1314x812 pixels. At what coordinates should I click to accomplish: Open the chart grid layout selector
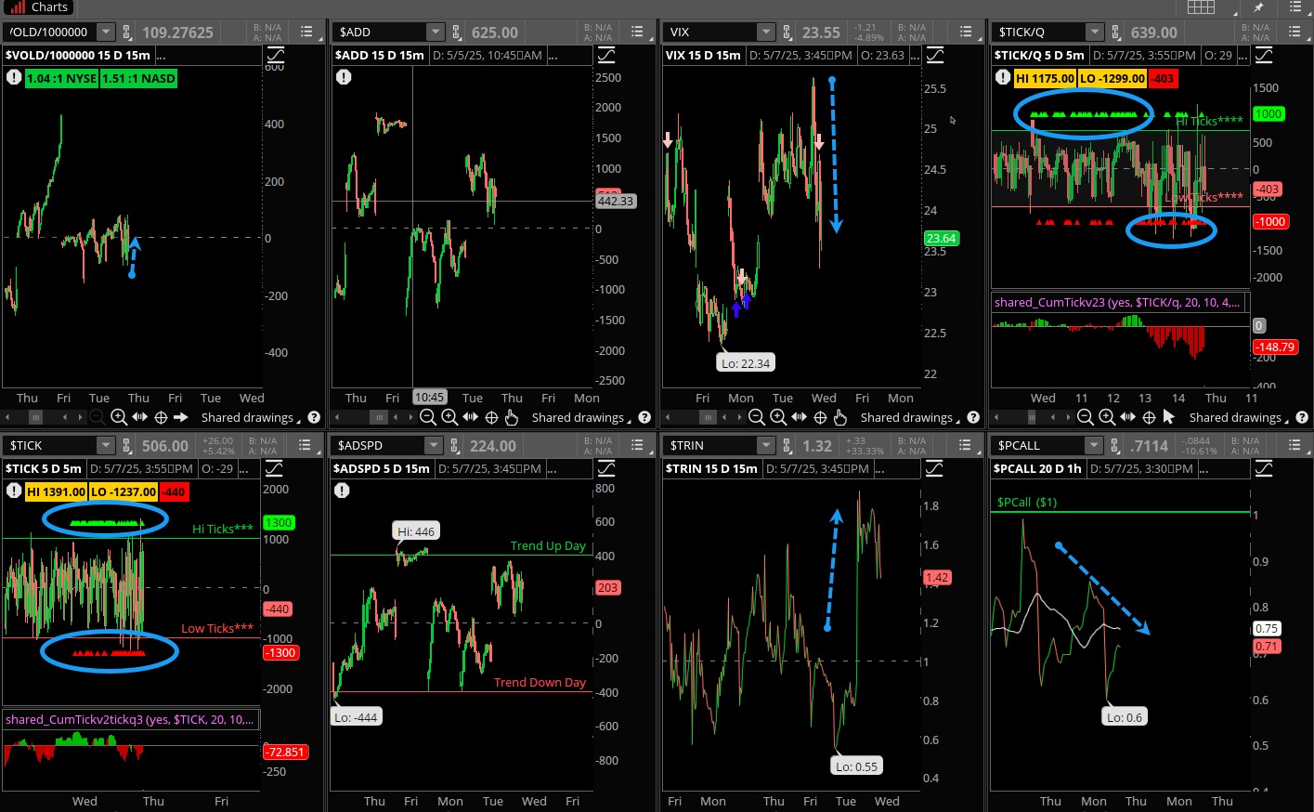pos(1201,7)
